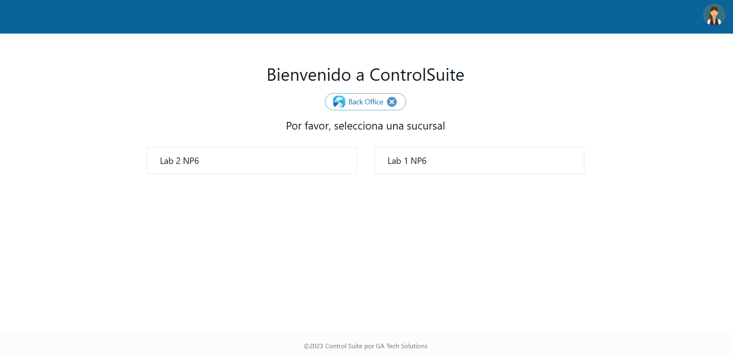Screen dimensions: 733x357
Task: Choose the Lab 1 NP6 branch
Action: point(479,160)
